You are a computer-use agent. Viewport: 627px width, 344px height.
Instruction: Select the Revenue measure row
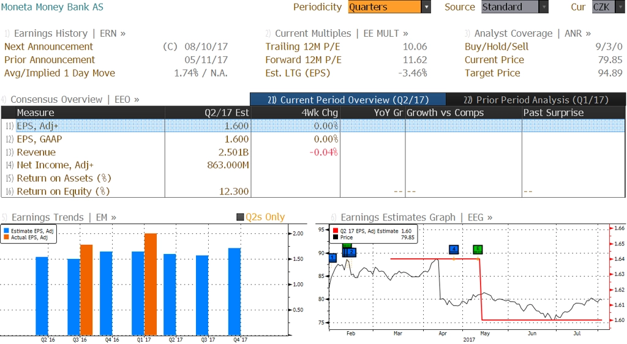pyautogui.click(x=313, y=152)
